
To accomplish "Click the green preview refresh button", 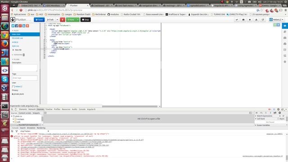I will tap(275, 25).
